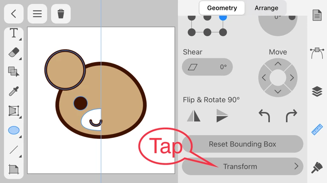Select the bottom-center anchor reference point
327x183 pixels.
tap(207, 32)
